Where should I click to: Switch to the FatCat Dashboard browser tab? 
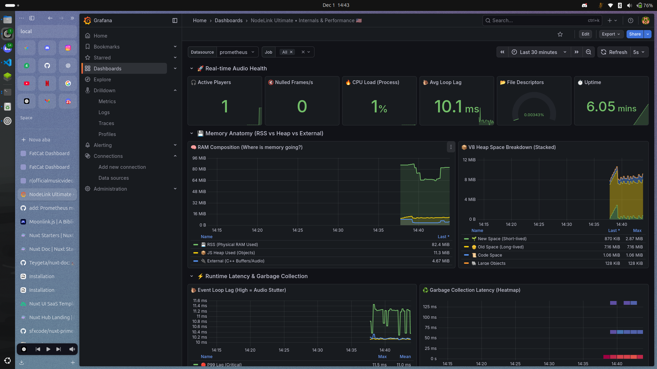[49, 153]
